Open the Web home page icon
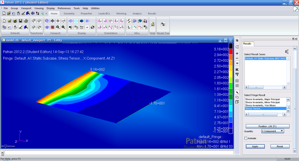Viewport: 299px width, 161px height. pyautogui.click(x=152, y=24)
